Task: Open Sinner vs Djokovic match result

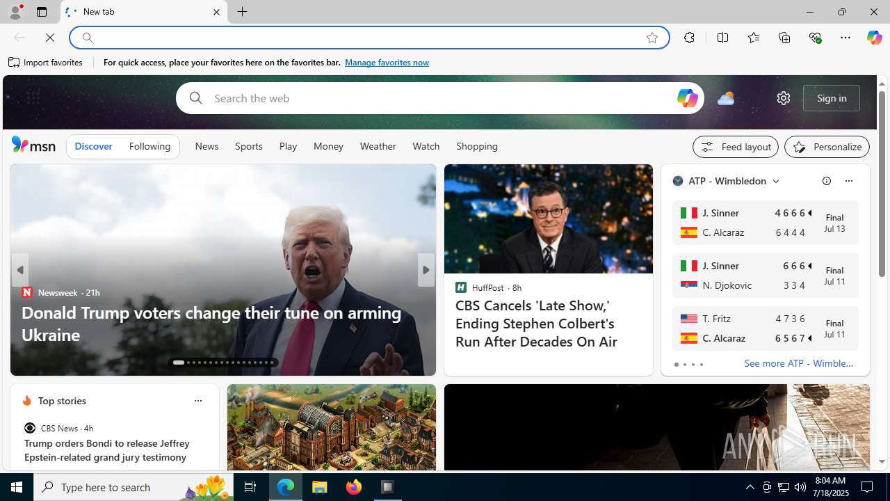Action: tap(765, 276)
